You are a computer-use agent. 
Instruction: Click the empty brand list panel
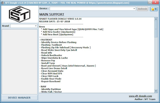coord(19,62)
